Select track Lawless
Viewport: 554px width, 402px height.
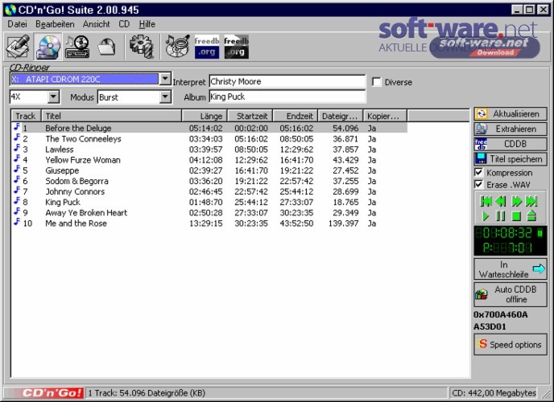coord(209,150)
